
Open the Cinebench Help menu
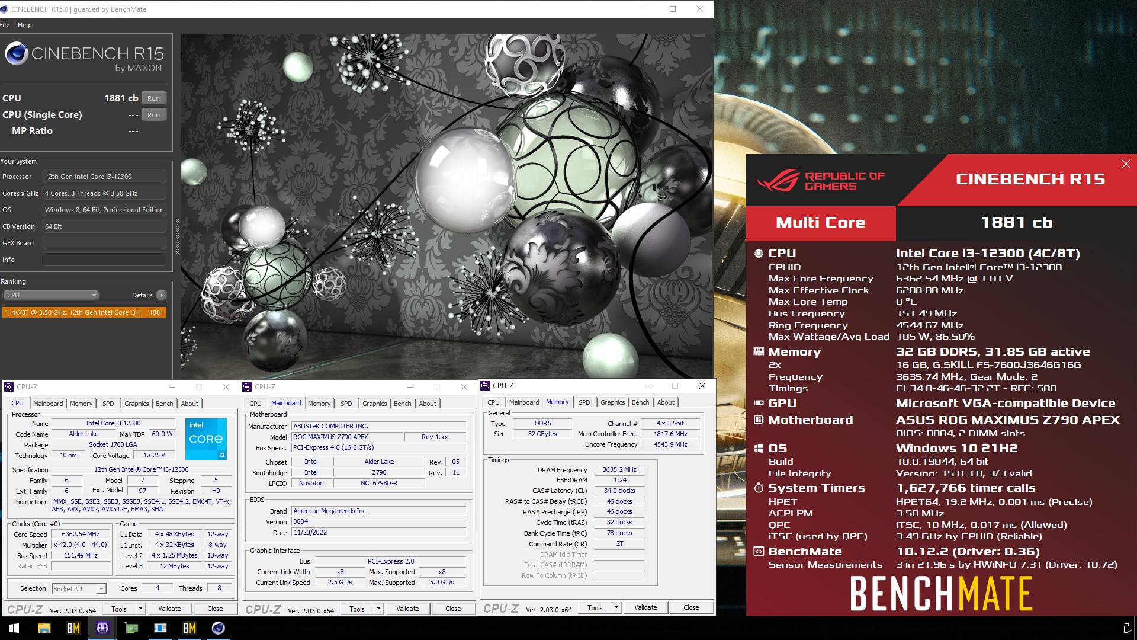point(25,25)
